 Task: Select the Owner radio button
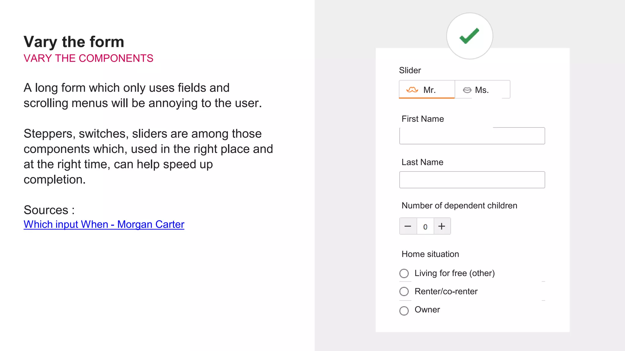[x=404, y=311]
